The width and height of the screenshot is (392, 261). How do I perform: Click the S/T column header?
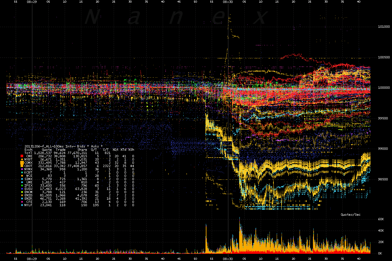point(106,150)
